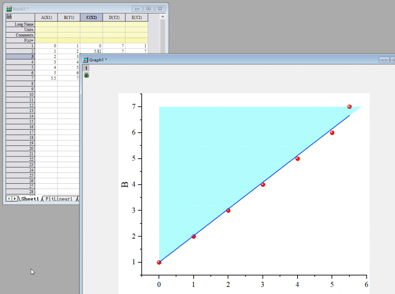The image size is (395, 294).
Task: Click the Y axis title B
Action: (x=125, y=184)
